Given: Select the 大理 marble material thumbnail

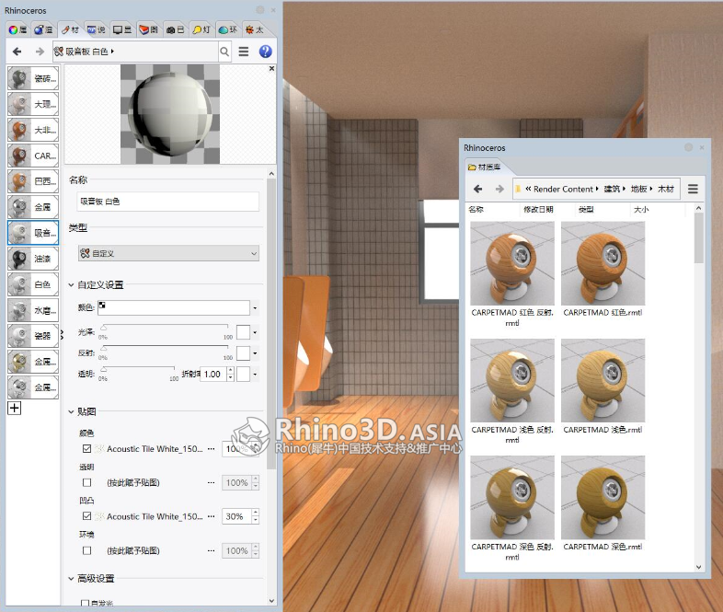Looking at the screenshot, I should point(33,104).
